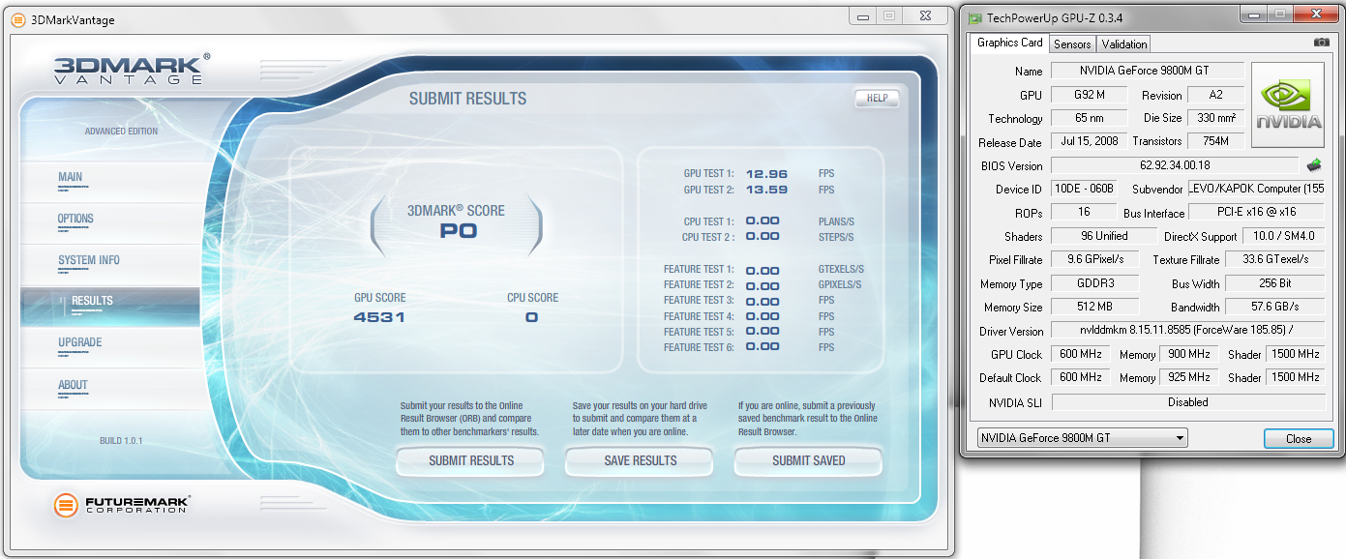Click the 3DMark Vantage logo
The image size is (1346, 559).
tap(130, 72)
